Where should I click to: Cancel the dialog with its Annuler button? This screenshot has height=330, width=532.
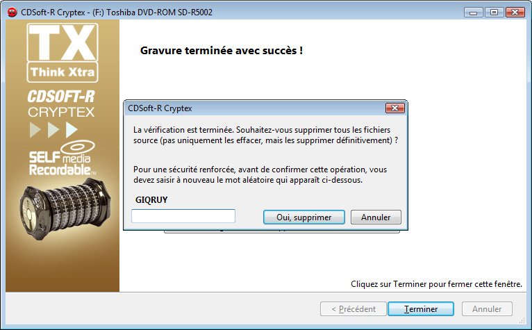376,217
